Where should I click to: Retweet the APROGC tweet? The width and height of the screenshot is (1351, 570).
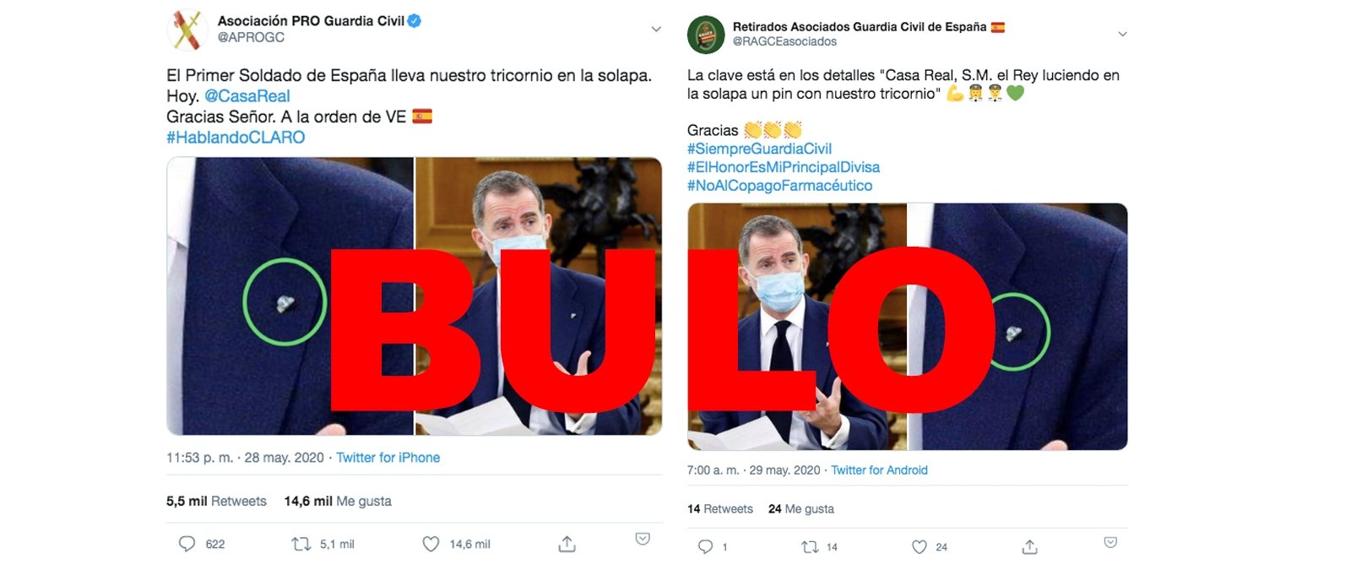tap(301, 545)
